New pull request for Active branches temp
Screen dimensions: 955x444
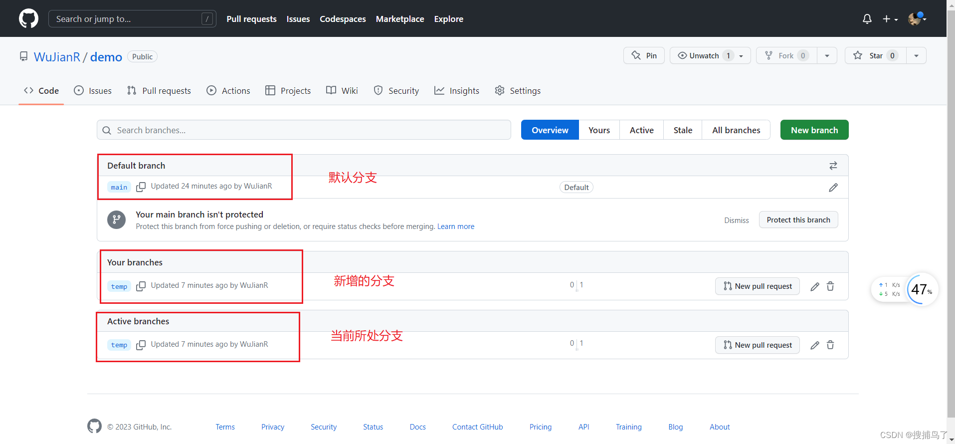(x=758, y=345)
